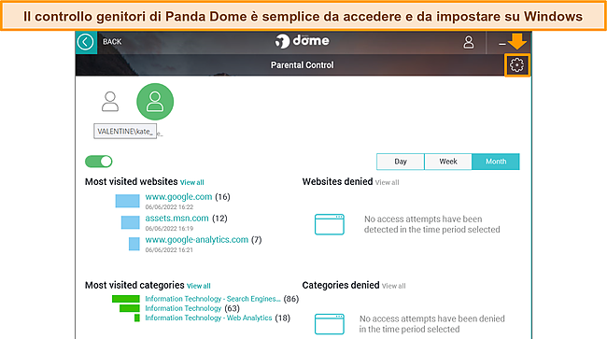The width and height of the screenshot is (607, 339).
Task: Select the green user profile avatar
Action: click(x=155, y=102)
